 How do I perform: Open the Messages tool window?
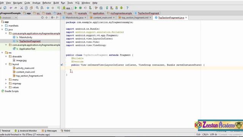(49, 131)
